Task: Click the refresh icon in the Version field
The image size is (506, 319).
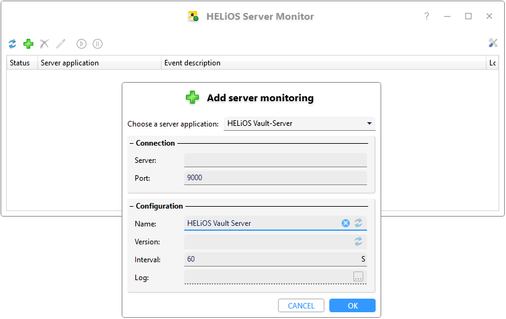Action: [x=358, y=241]
